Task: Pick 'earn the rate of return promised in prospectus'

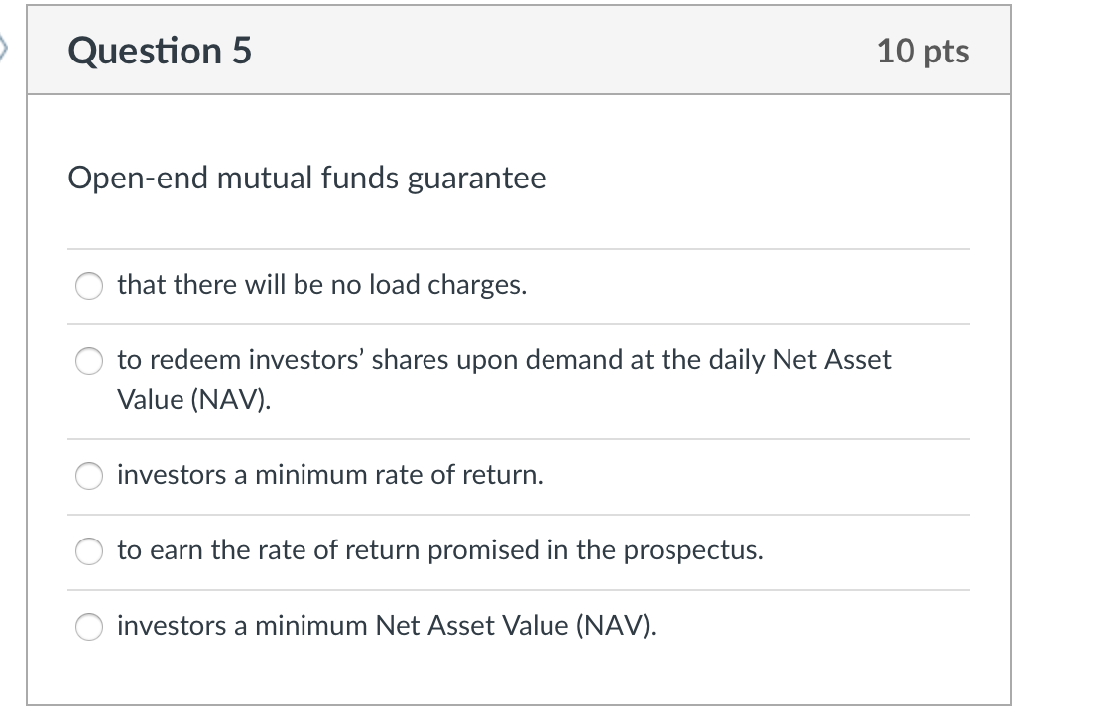Action: (x=88, y=552)
